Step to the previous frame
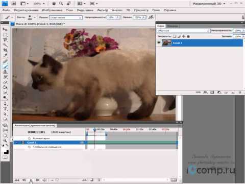Viewport: 245px width, 184px height. tap(24, 180)
